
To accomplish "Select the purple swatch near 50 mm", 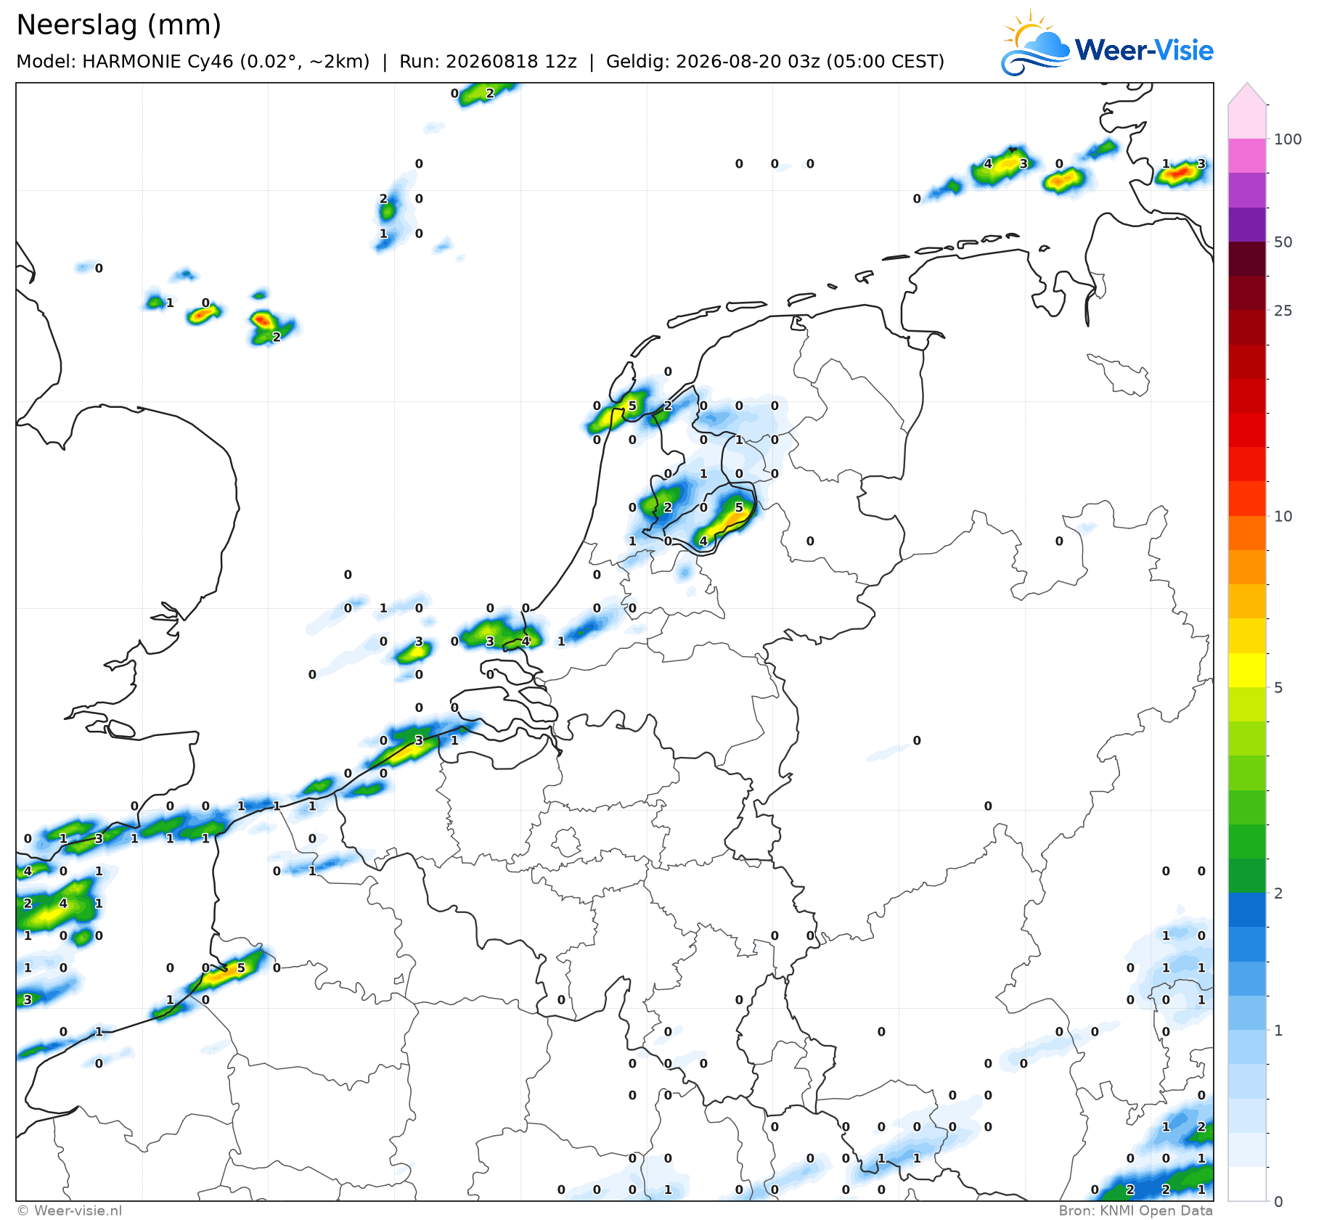I will 1247,224.
